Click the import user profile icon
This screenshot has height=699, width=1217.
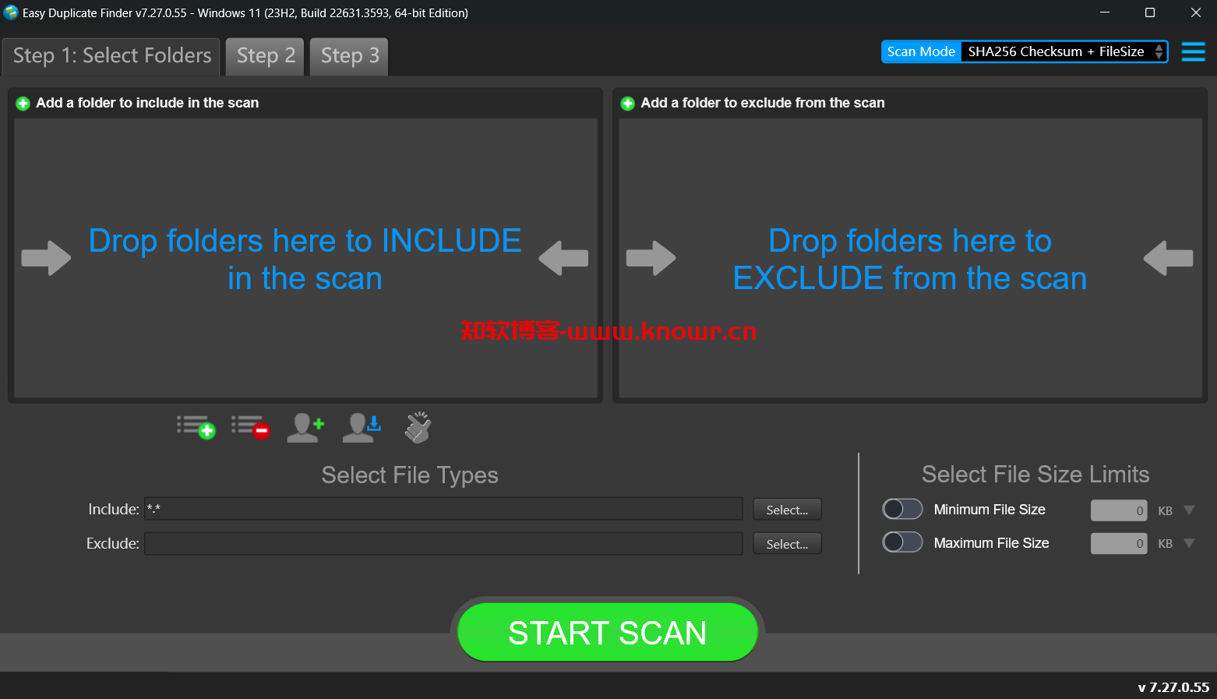[x=362, y=427]
